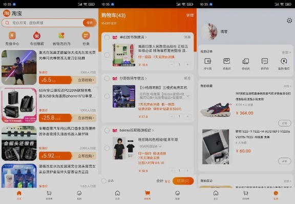Viewport: 295px width, 204px height.
Task: Click 领券 coupon link for 卓创图书旗舰店
Action: (187, 37)
